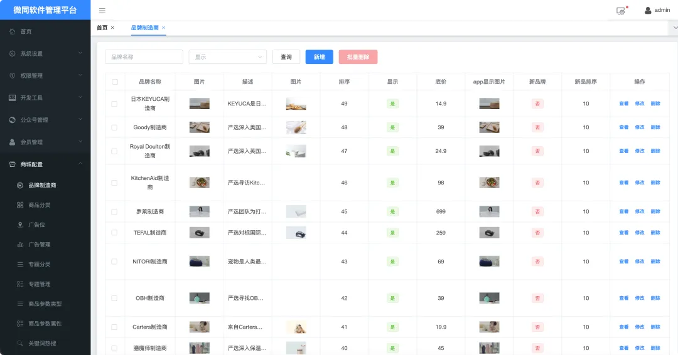Screen dimensions: 678x355
Task: Expand the 会员管理 menu chevron
Action: pos(80,142)
